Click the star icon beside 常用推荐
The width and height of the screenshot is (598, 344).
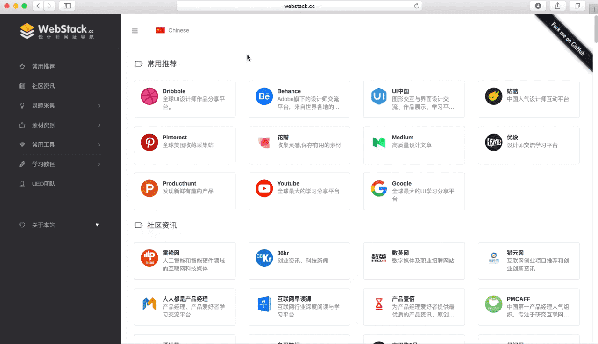pyautogui.click(x=22, y=66)
